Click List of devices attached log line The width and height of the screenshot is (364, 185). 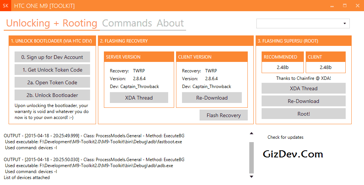(x=27, y=178)
